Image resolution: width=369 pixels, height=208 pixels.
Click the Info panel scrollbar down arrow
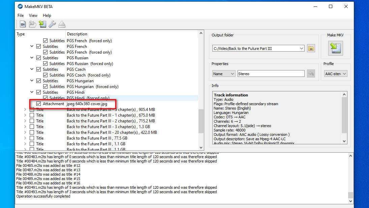344,141
